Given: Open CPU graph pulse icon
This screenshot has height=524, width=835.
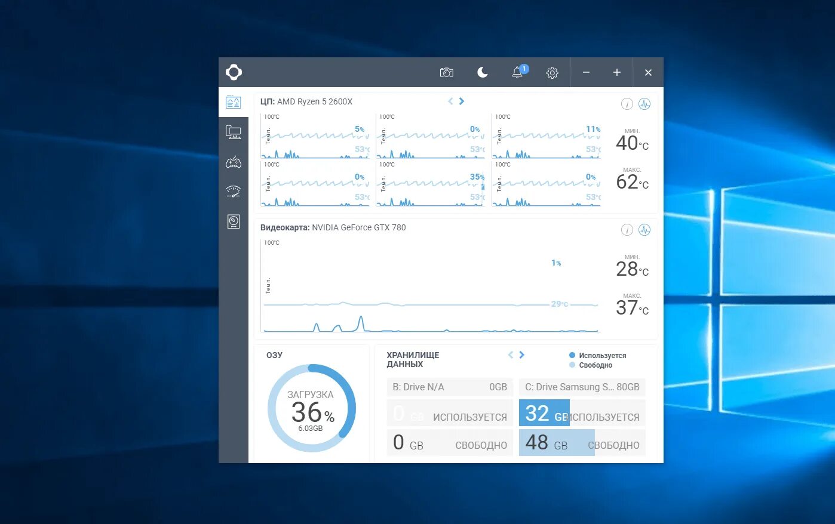Looking at the screenshot, I should [x=644, y=104].
